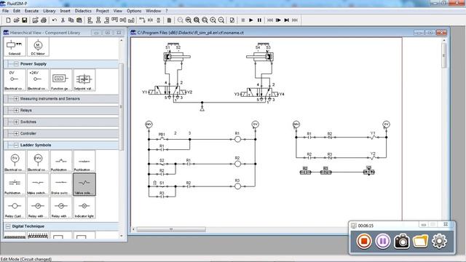Paste from the clipboard
This screenshot has height=262, width=466.
[79, 20]
